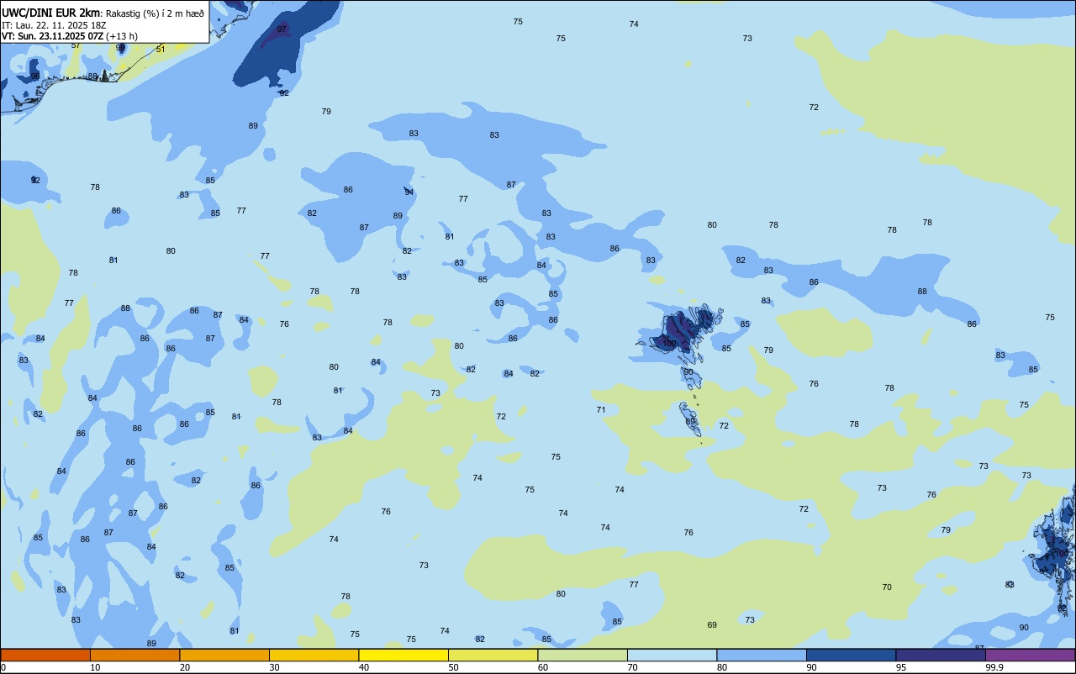Click the legend tick label "20"
The height and width of the screenshot is (674, 1076).
[185, 667]
